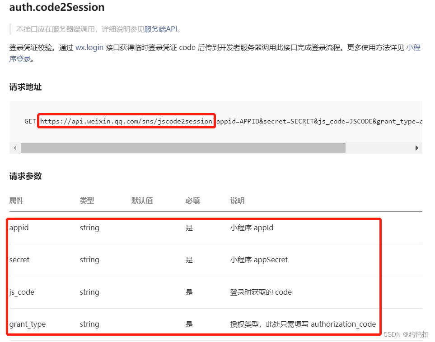The height and width of the screenshot is (342, 435).
Task: Click the 类型 column header
Action: pyautogui.click(x=87, y=201)
